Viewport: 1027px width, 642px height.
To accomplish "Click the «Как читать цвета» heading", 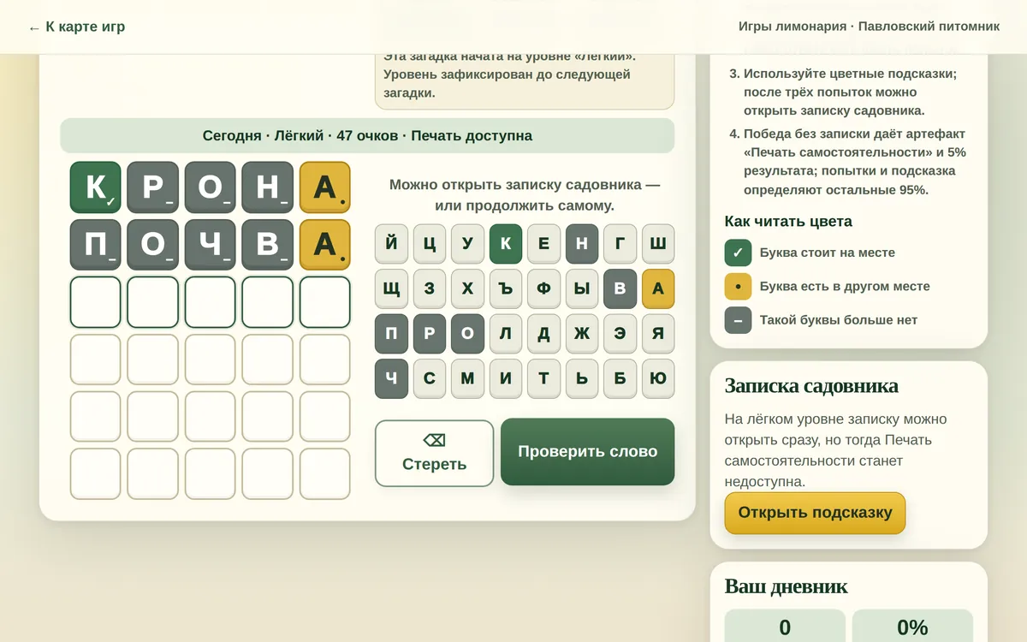I will tap(788, 222).
